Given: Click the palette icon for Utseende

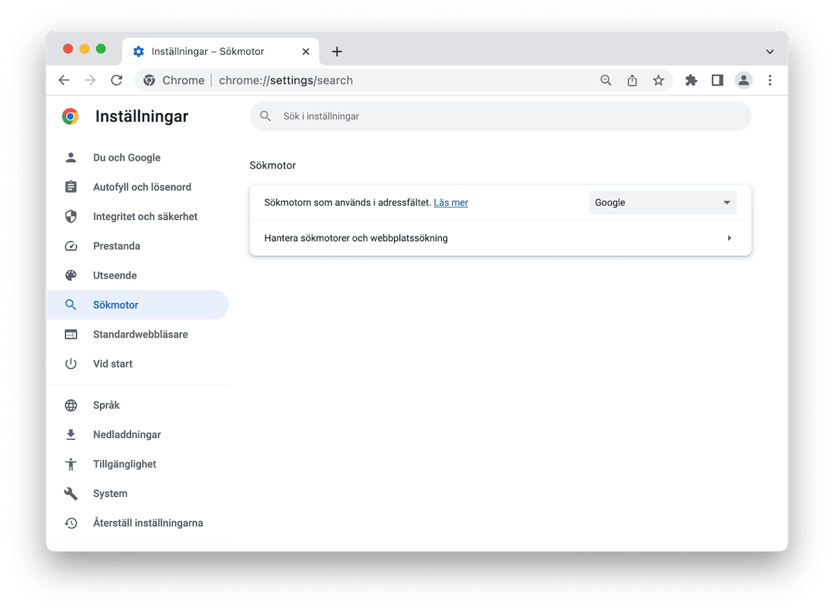Looking at the screenshot, I should click(x=71, y=276).
